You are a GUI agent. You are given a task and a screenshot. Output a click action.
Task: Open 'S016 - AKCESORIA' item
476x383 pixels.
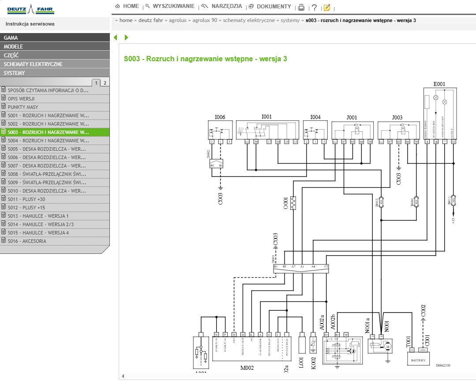coord(55,241)
